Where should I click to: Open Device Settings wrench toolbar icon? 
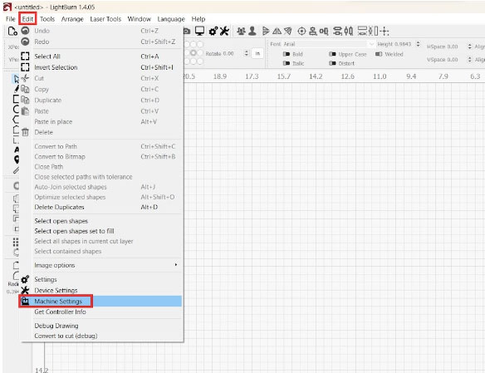[224, 31]
